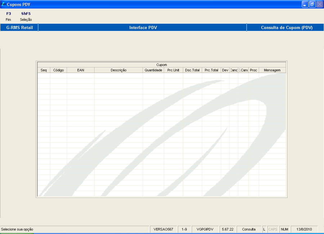Click the 1-9 status bar entry

(184, 229)
